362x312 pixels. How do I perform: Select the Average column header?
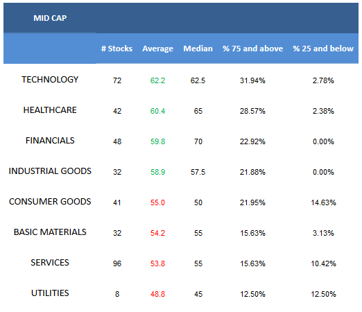(157, 49)
